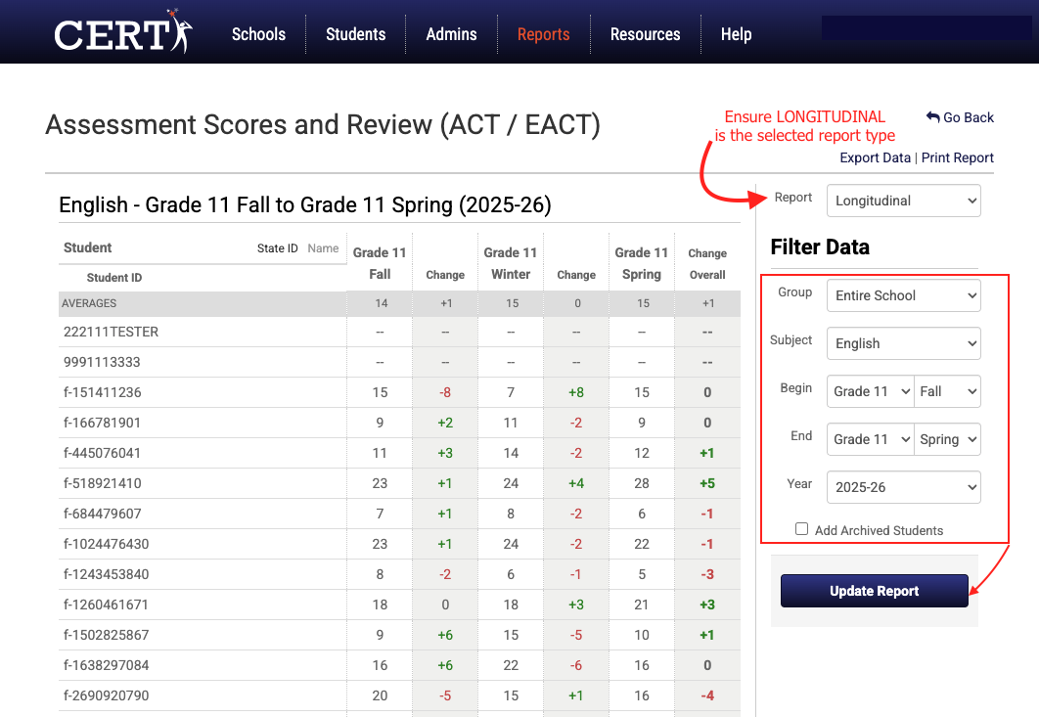1039x717 pixels.
Task: Open the Group dropdown set to Entire School
Action: coord(903,295)
